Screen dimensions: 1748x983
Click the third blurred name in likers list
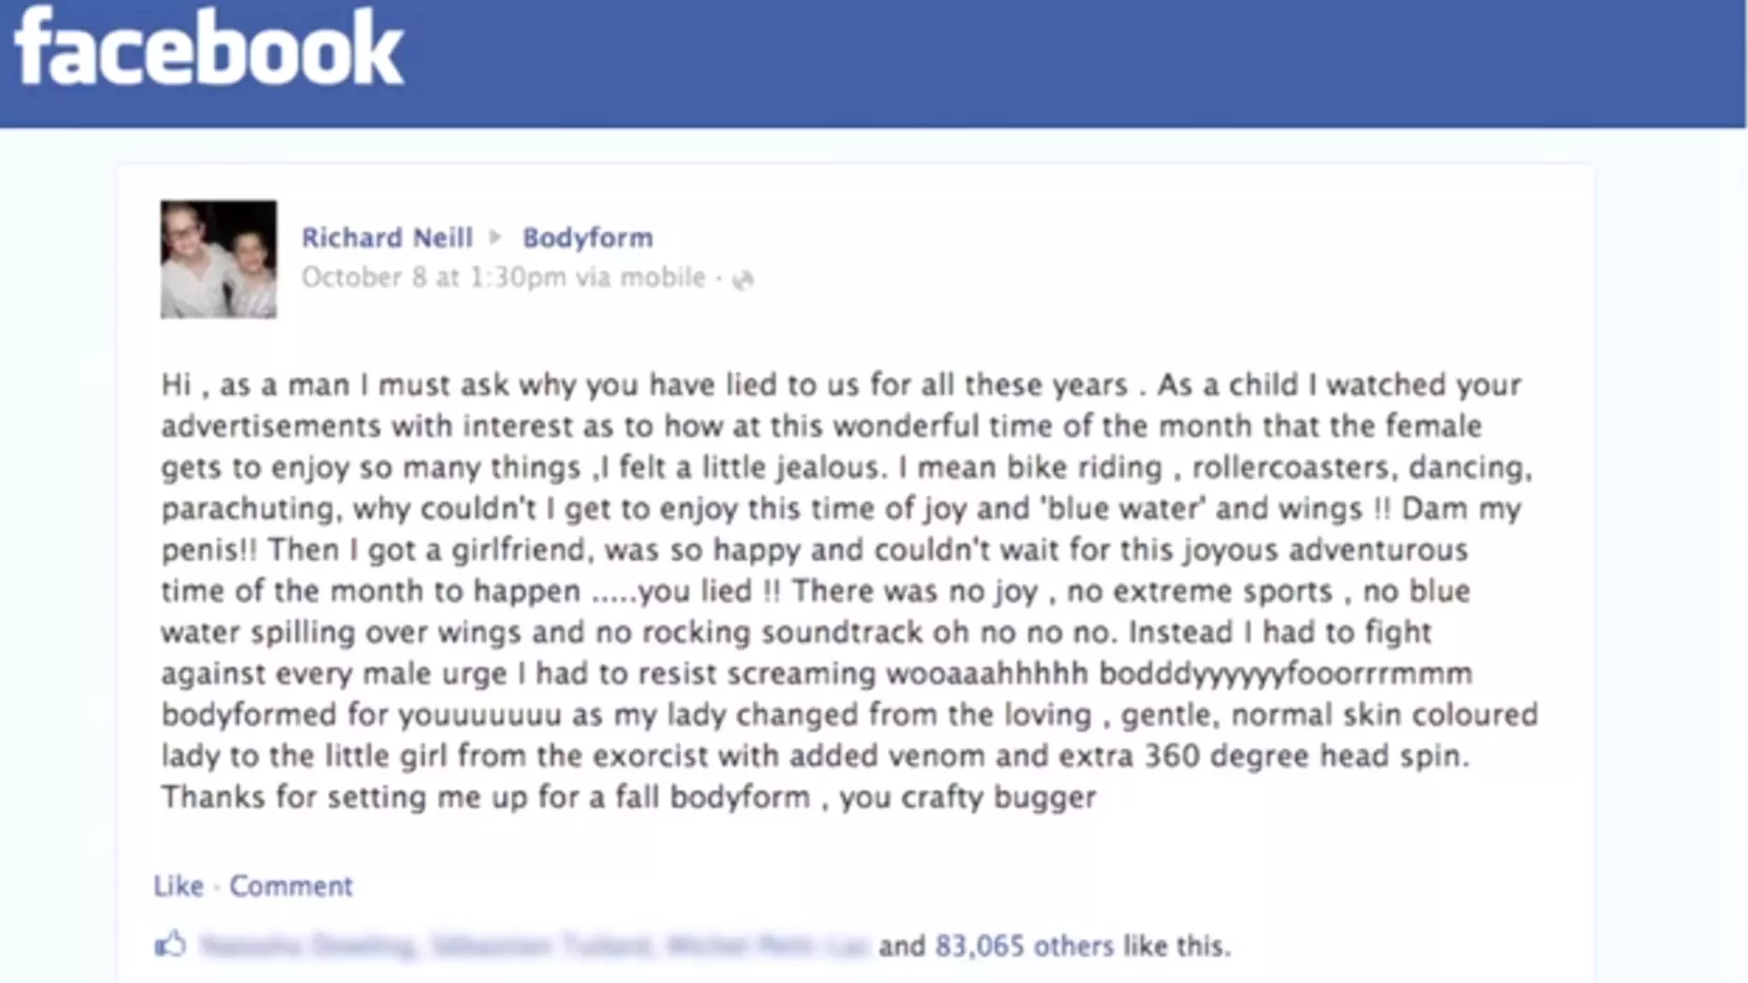coord(767,945)
